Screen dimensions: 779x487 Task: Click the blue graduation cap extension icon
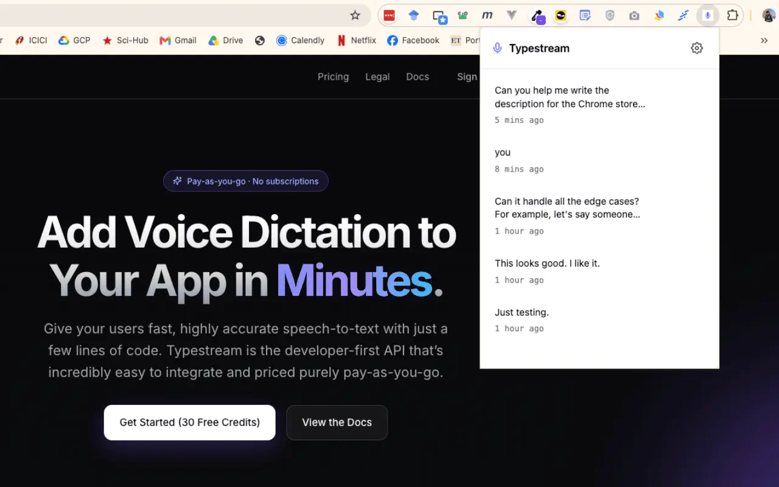[414, 16]
